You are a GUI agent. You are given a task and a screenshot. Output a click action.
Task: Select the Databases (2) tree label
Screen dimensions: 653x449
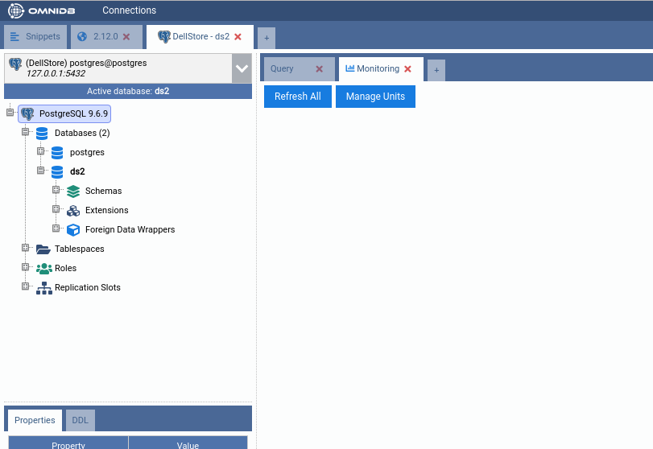(82, 133)
